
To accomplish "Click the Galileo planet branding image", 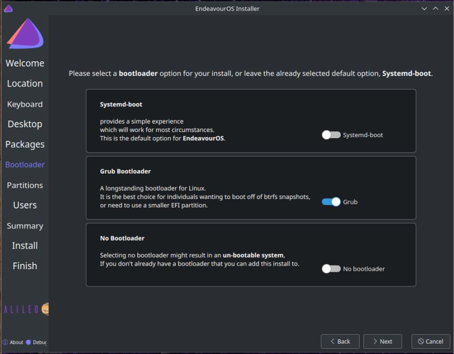I will coord(26,309).
